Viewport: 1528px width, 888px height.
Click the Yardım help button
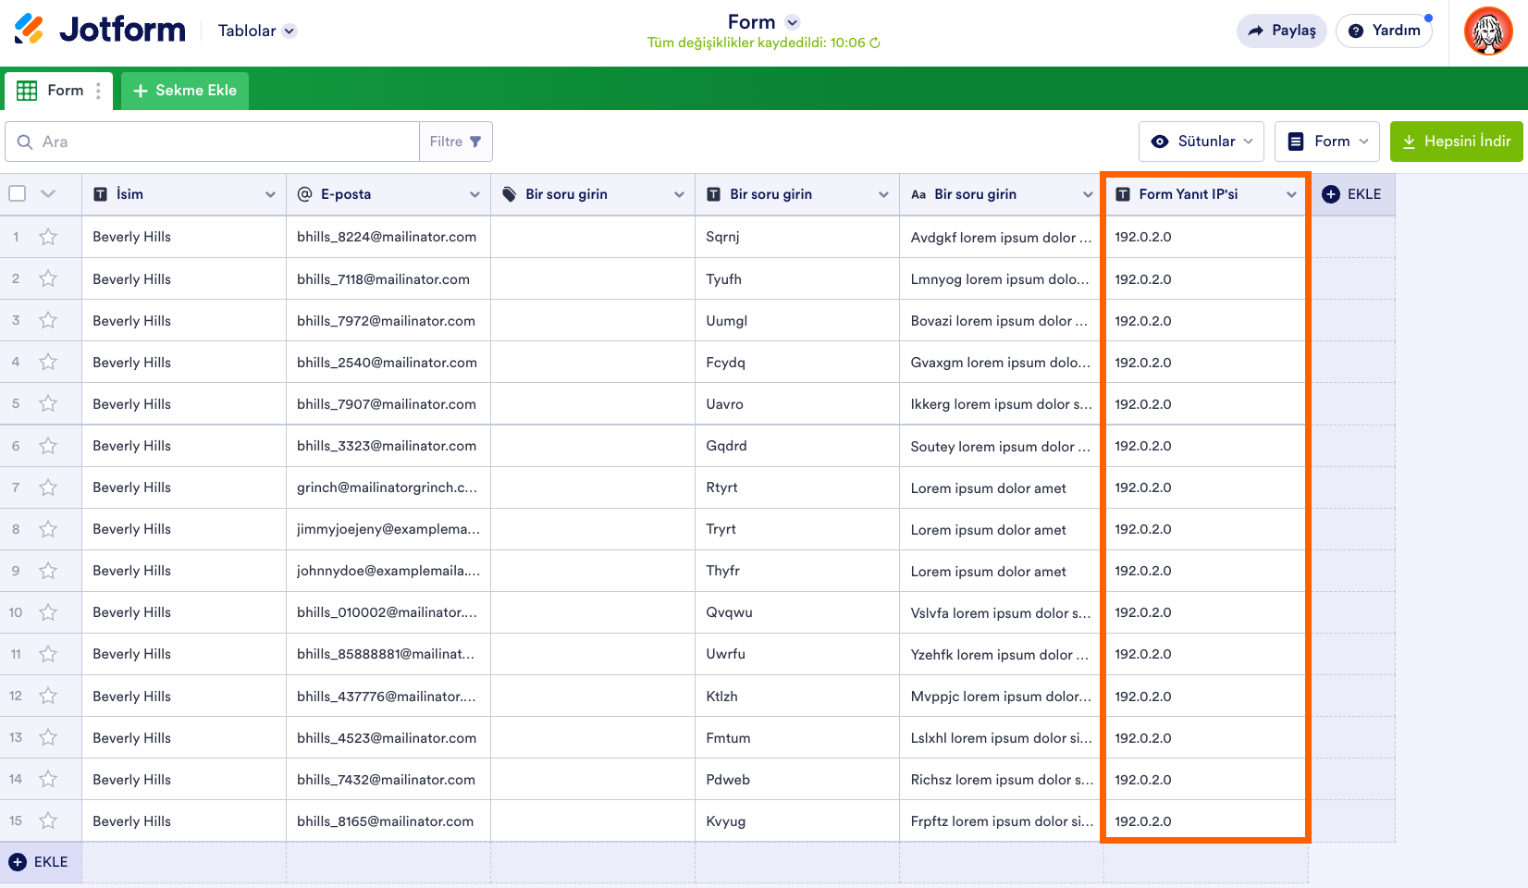(x=1384, y=31)
